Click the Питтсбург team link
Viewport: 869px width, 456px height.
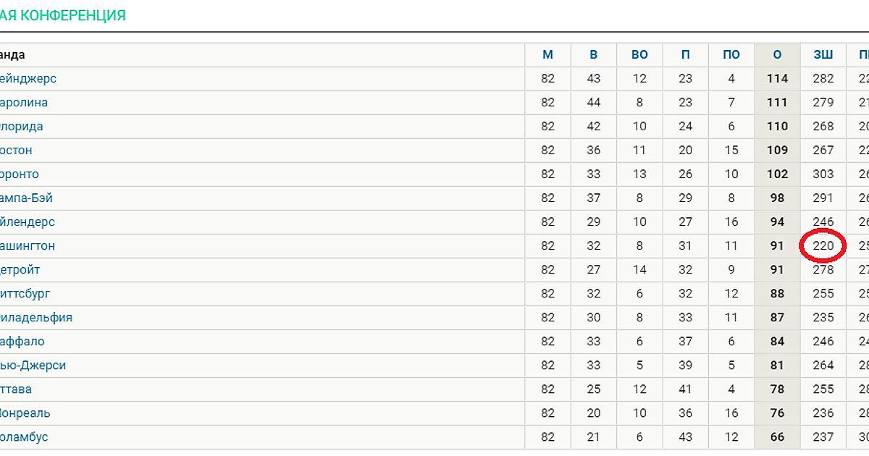point(25,293)
